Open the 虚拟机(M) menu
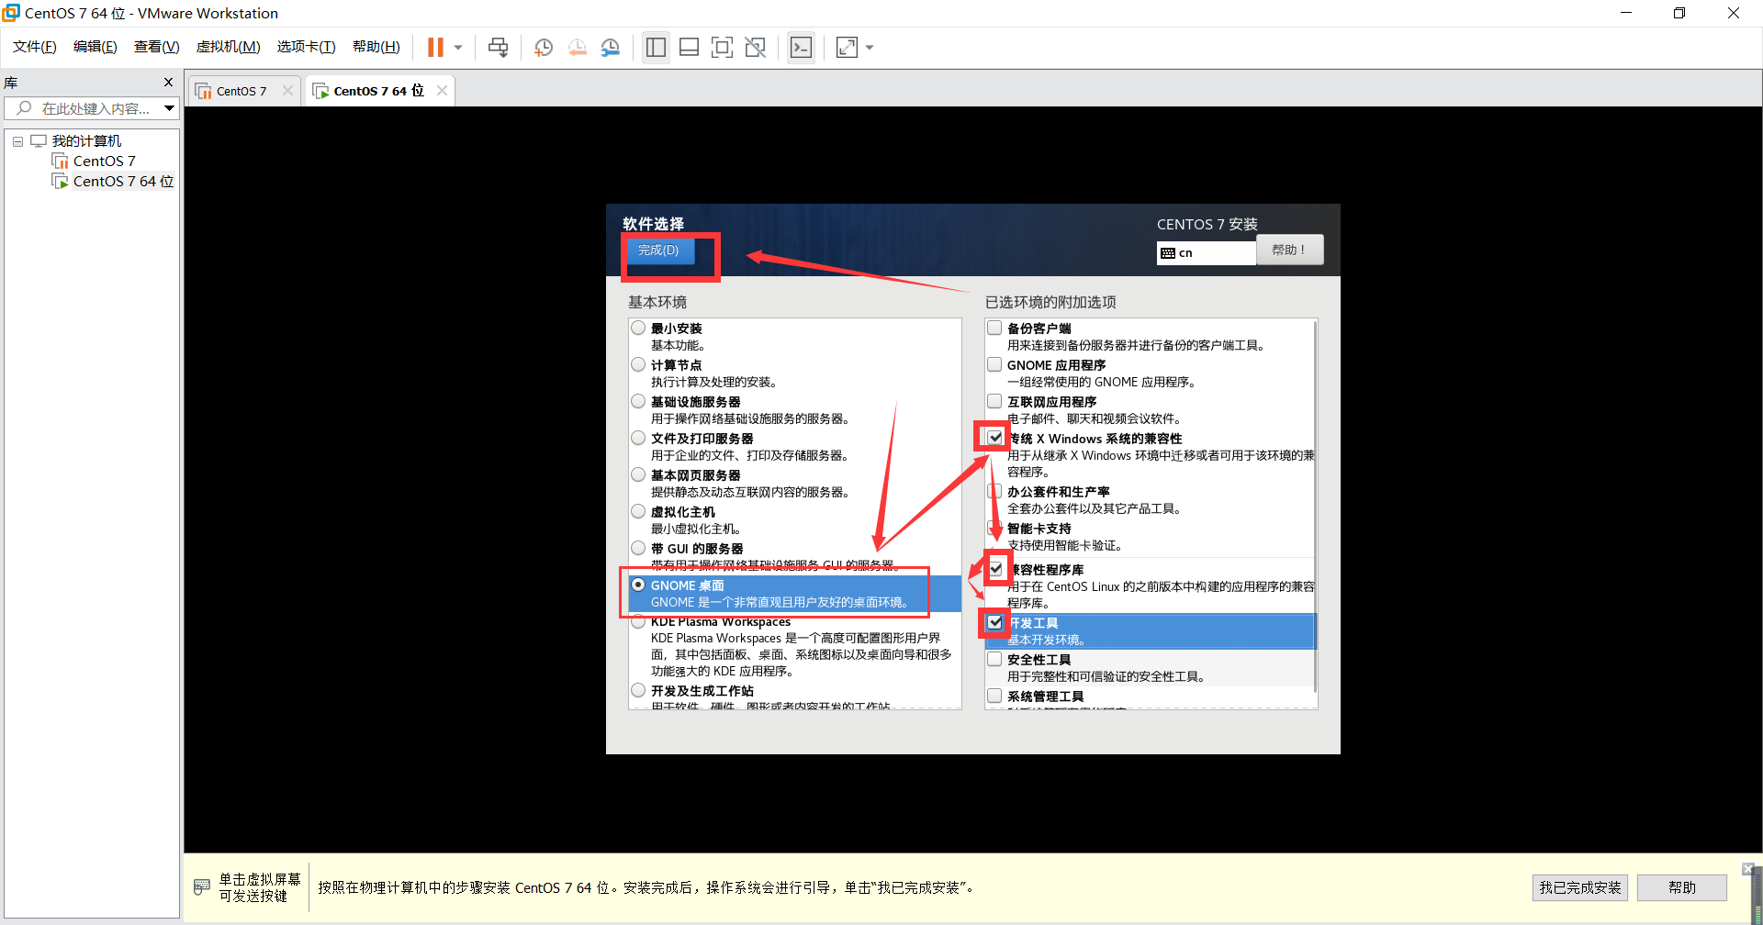This screenshot has width=1763, height=925. [x=229, y=47]
